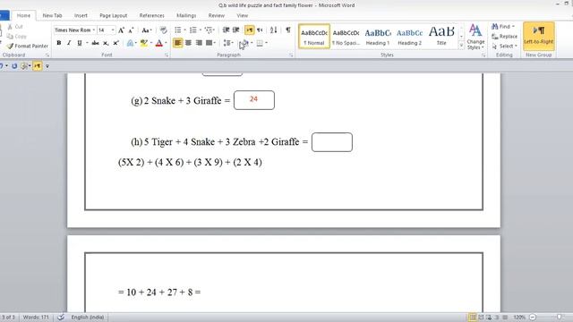This screenshot has width=573, height=322.
Task: Open the Font size dropdown
Action: (113, 30)
